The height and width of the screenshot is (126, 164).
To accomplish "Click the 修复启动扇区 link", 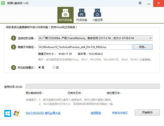I will coord(120,113).
